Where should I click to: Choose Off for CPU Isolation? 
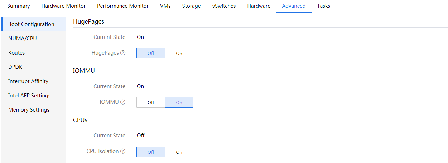[x=151, y=152]
